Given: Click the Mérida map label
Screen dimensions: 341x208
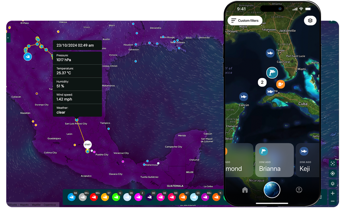Looking at the screenshot, I should pyautogui.click(x=182, y=136).
